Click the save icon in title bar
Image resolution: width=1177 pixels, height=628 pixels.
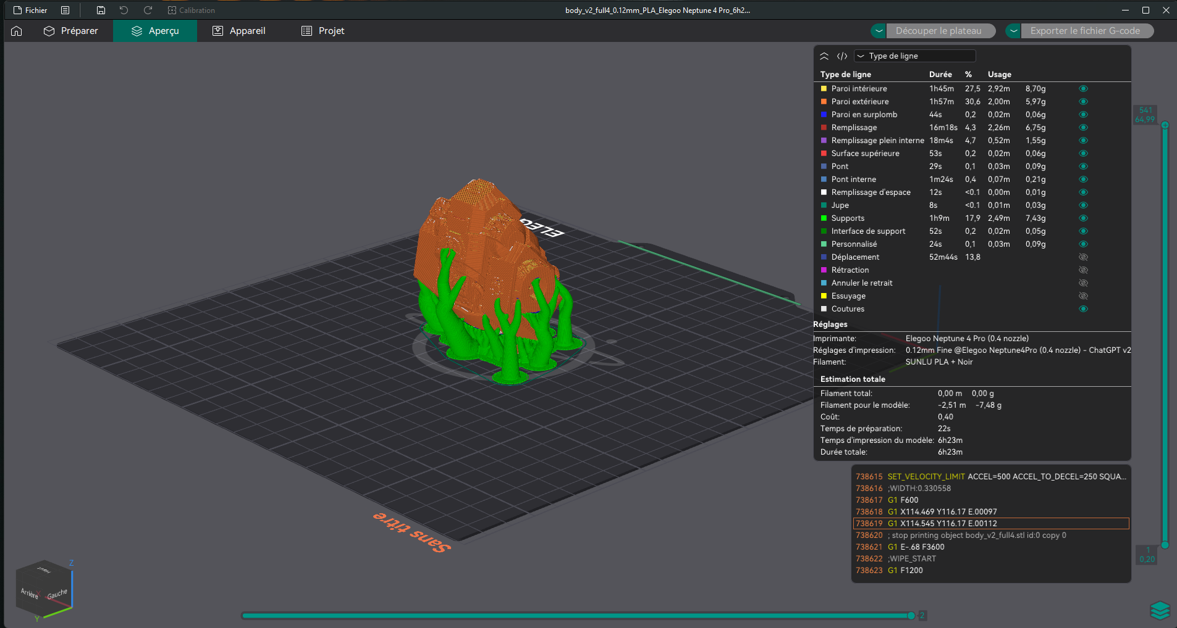point(101,10)
